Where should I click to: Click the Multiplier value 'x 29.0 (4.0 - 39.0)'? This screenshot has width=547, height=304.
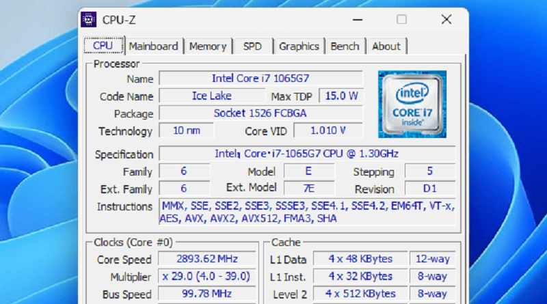[x=207, y=277]
